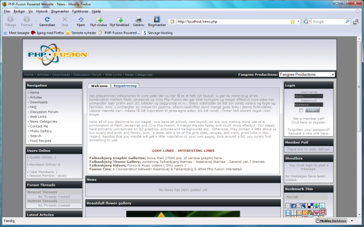Open the Historik menu

(42, 11)
